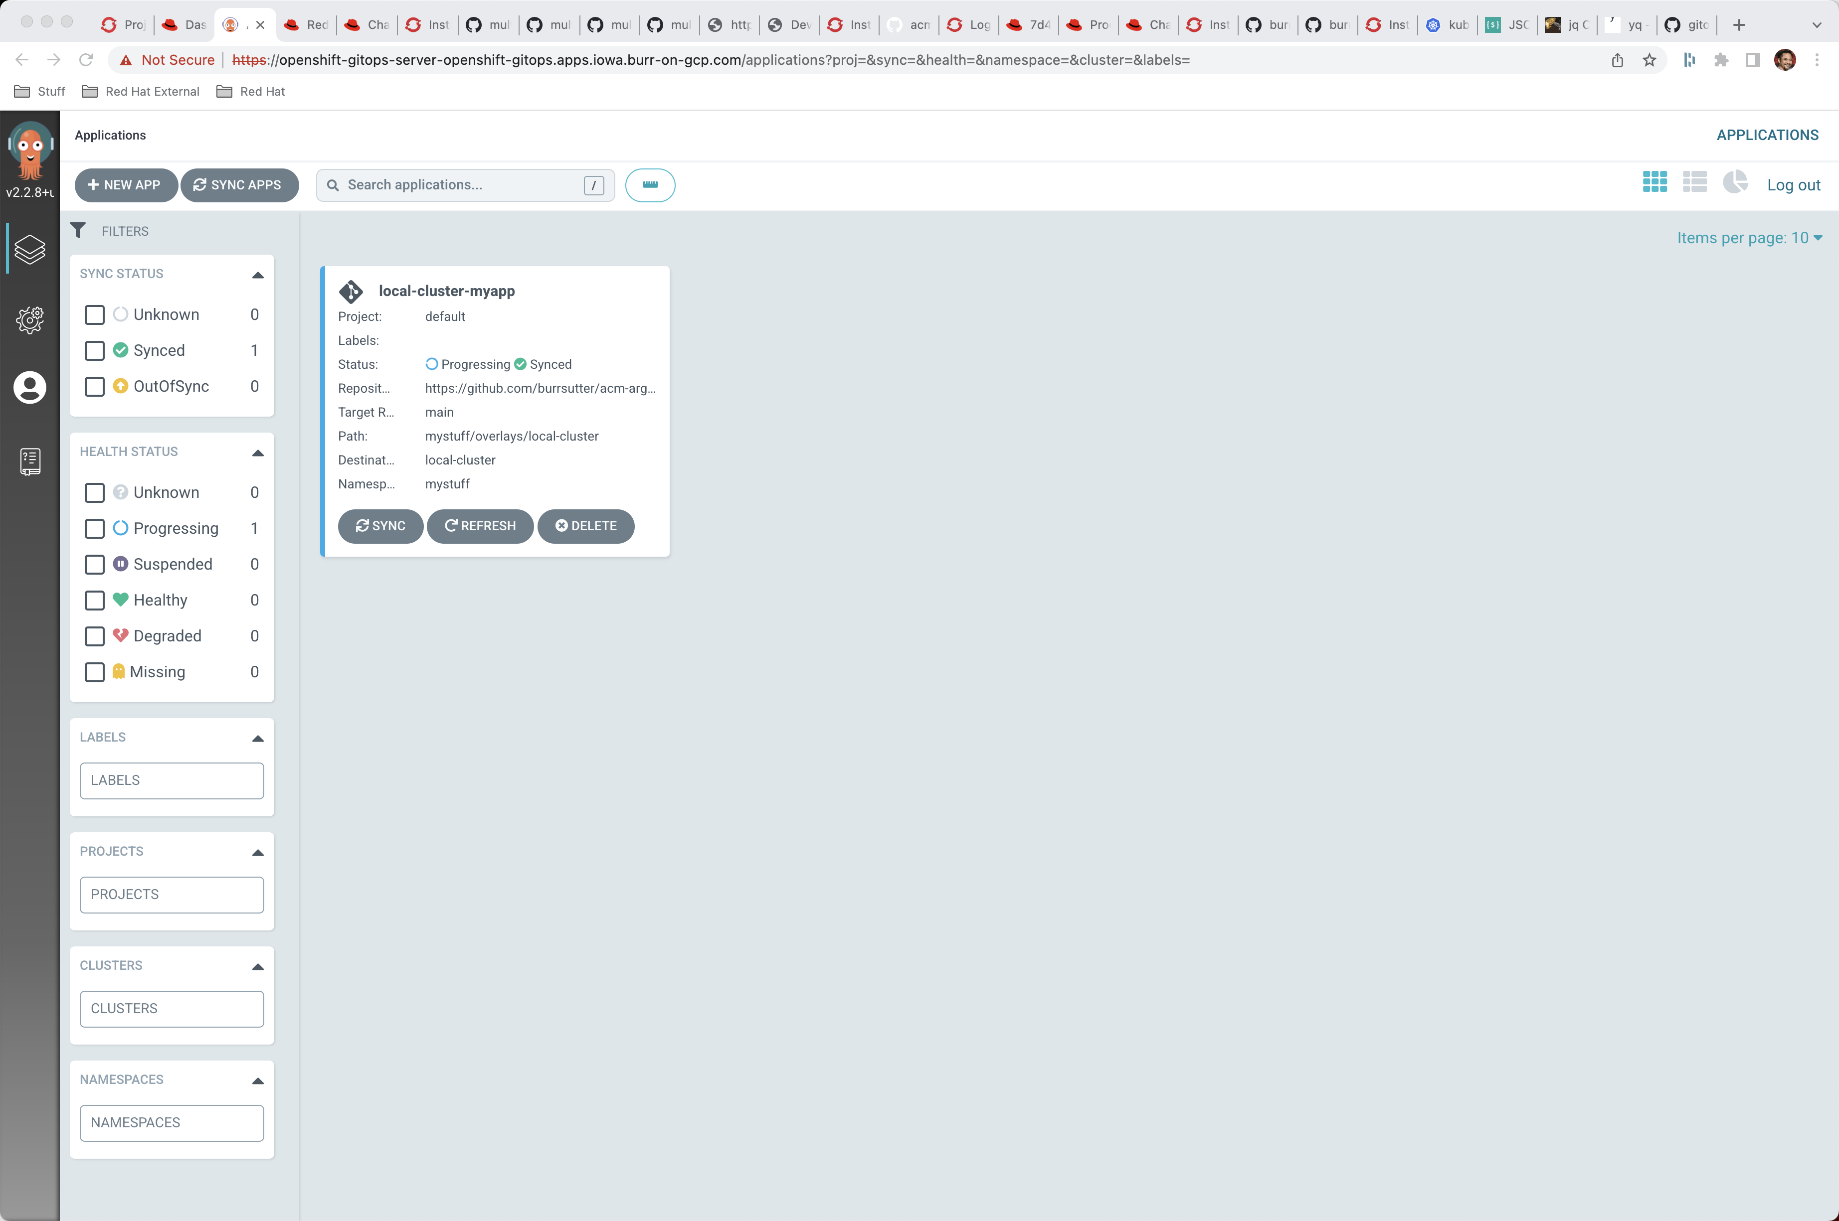Screen dimensions: 1839x1221
Task: Click REFRESH on local-cluster-myapp card
Action: (x=480, y=526)
